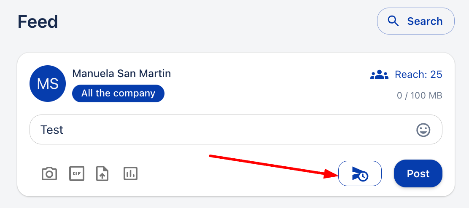Screen dimensions: 469x208
Task: Click the word Test in the composer
Action: (52, 130)
